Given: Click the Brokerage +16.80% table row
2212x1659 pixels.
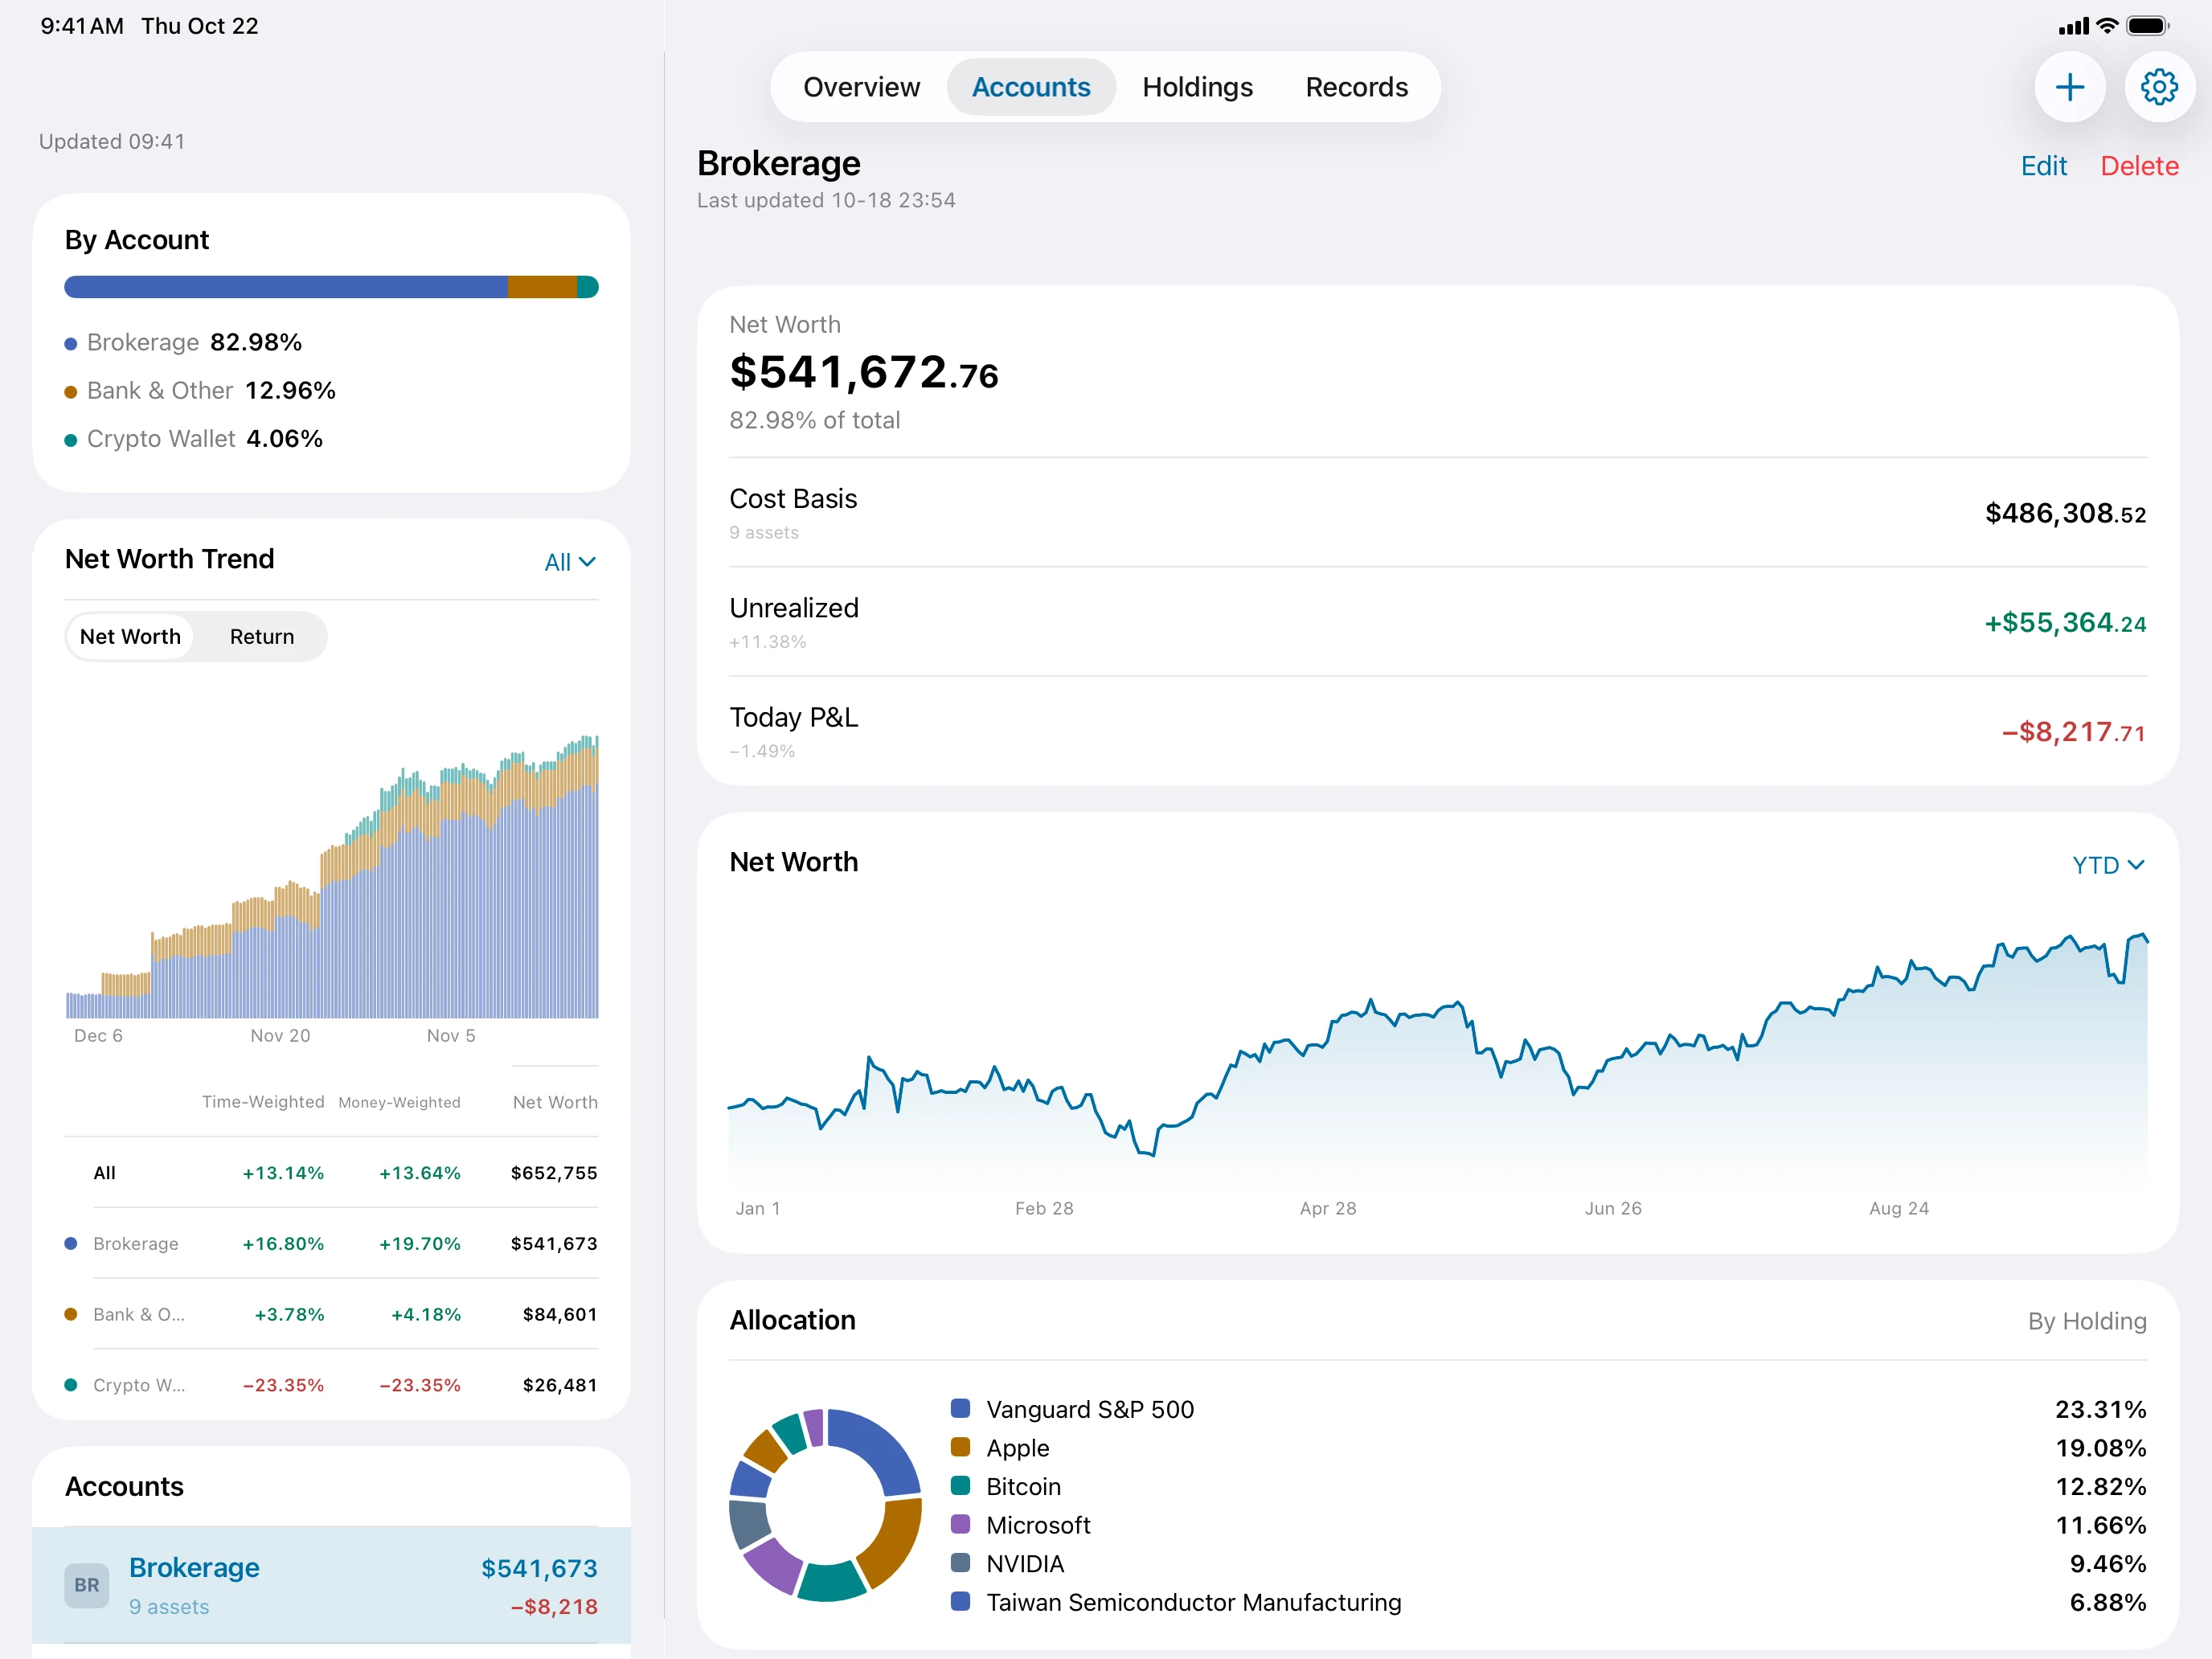Looking at the screenshot, I should [331, 1244].
